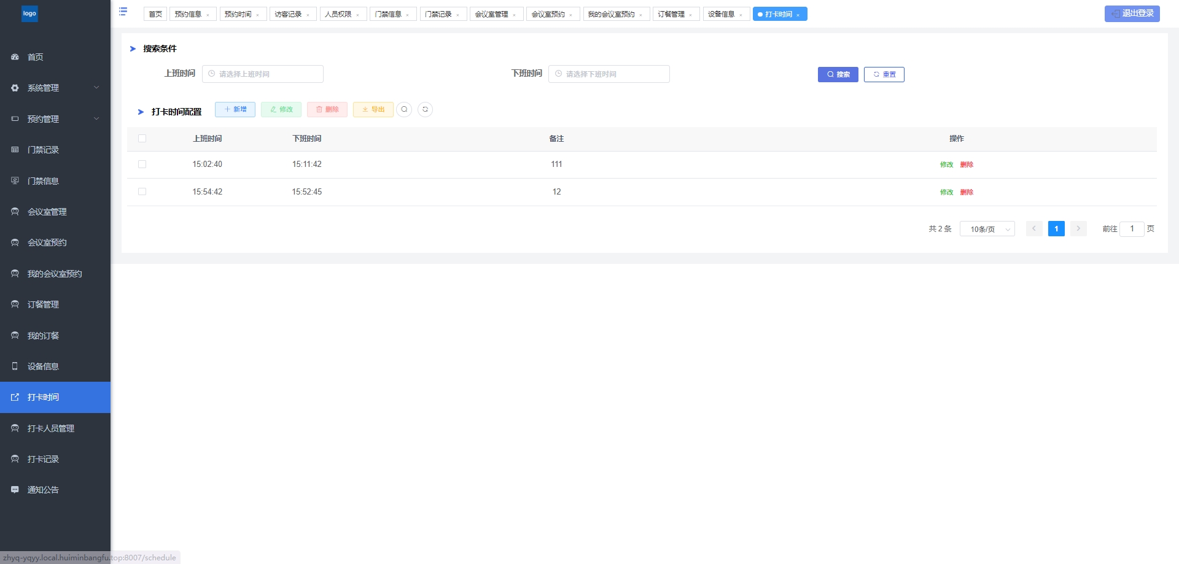The image size is (1179, 564).
Task: Open 我的会议室预约 in the sidebar
Action: coord(55,274)
